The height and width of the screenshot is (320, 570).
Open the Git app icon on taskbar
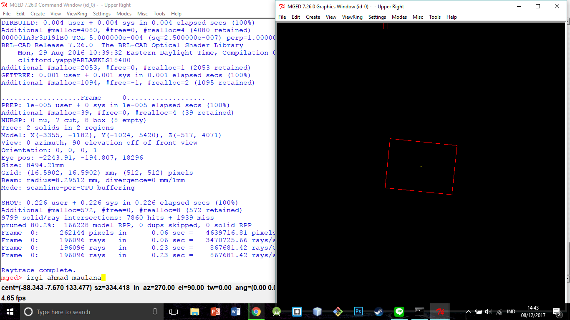tap(338, 312)
